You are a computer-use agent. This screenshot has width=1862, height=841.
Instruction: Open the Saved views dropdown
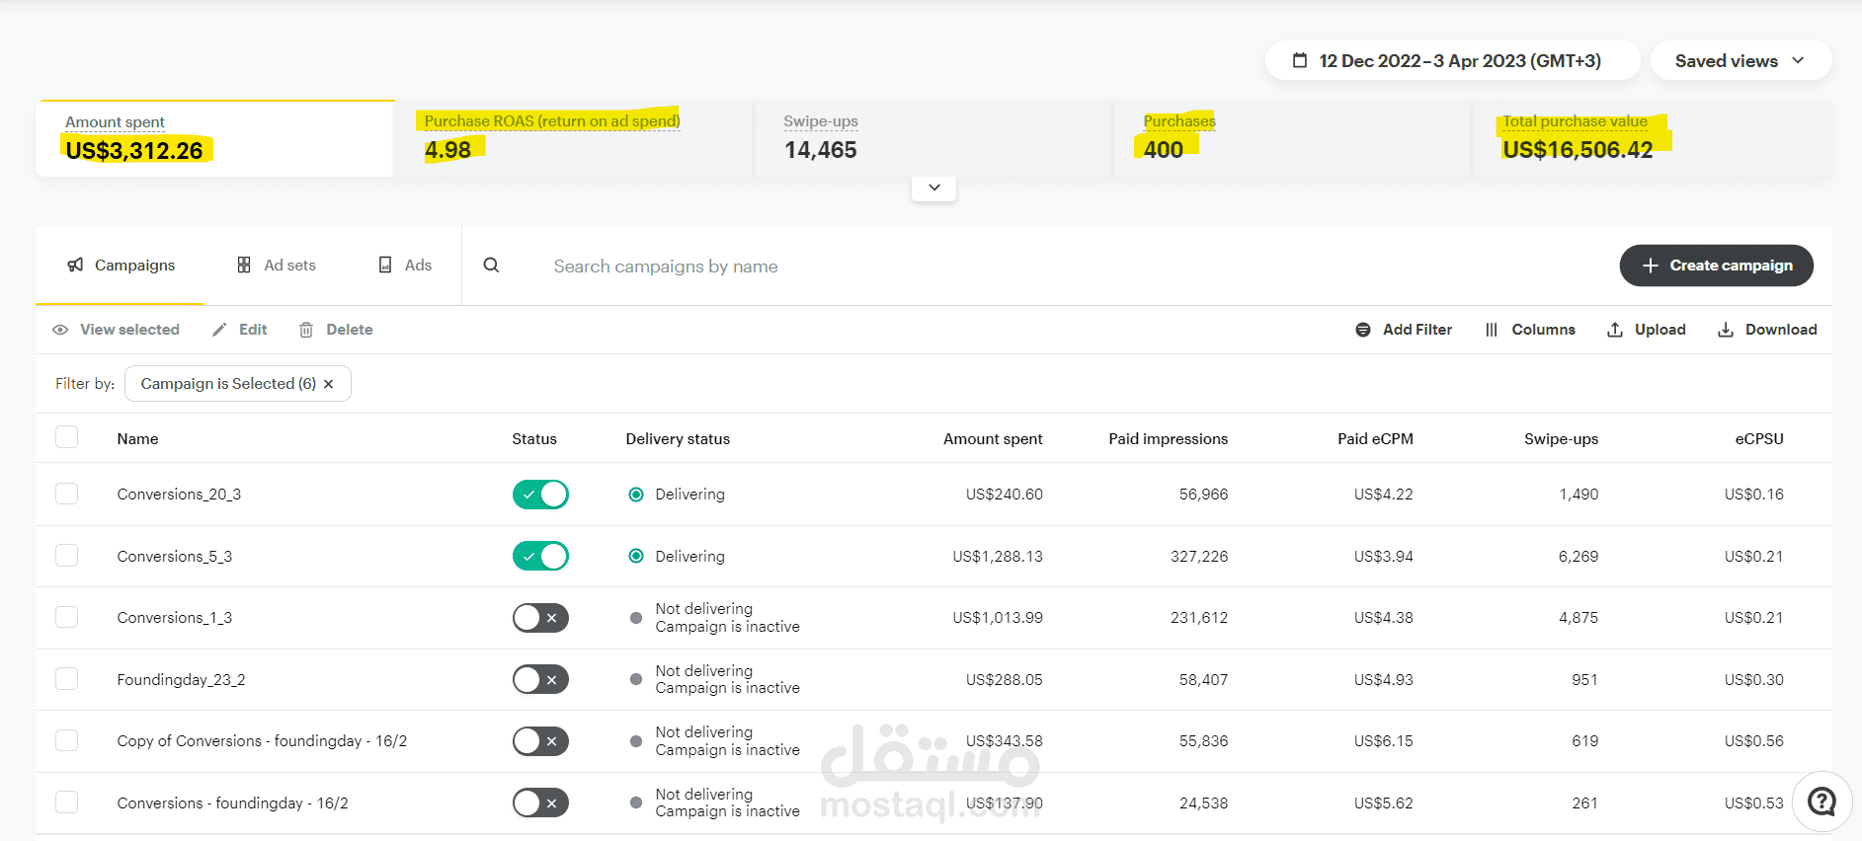[1740, 61]
